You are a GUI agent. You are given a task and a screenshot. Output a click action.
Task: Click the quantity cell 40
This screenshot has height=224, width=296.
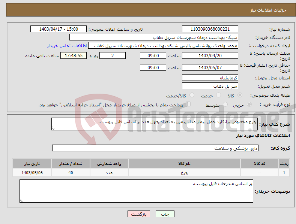pyautogui.click(x=71, y=173)
